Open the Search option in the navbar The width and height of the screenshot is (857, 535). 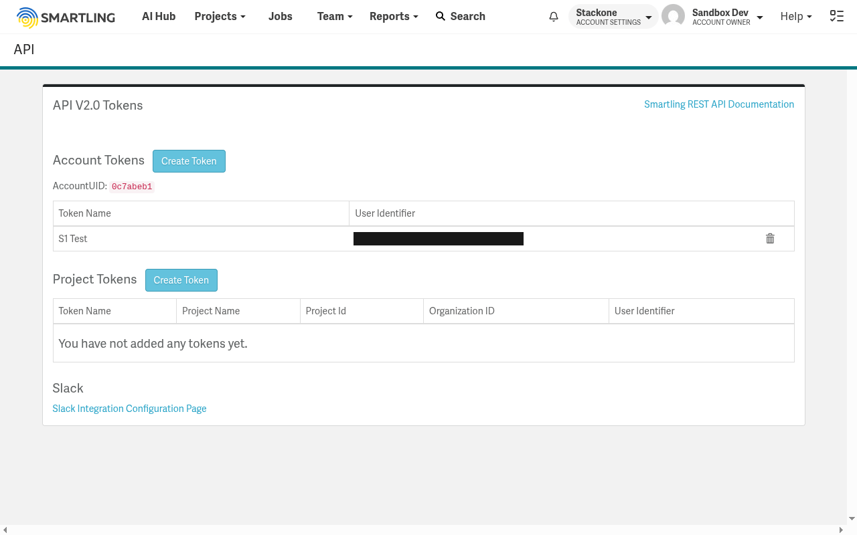[461, 17]
